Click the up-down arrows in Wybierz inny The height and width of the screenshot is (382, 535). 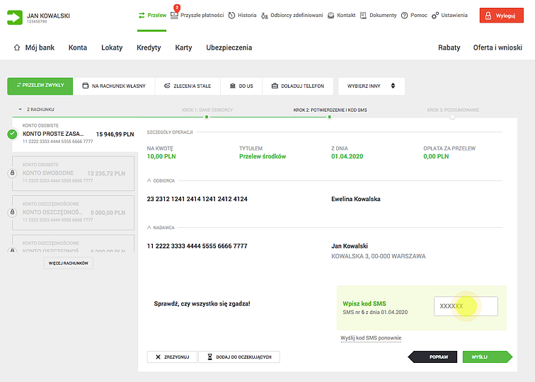(x=393, y=86)
